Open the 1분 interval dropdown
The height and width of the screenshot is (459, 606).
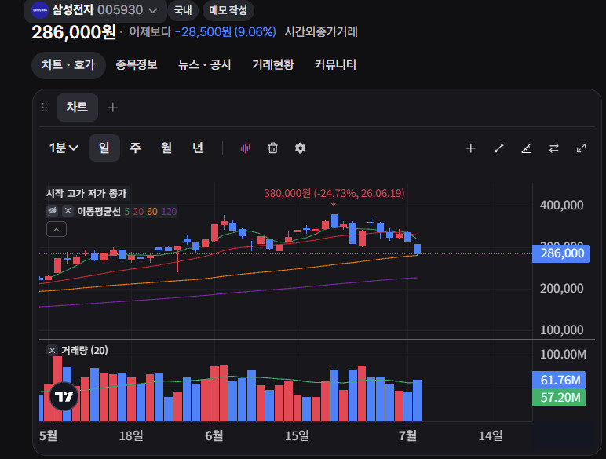(64, 148)
